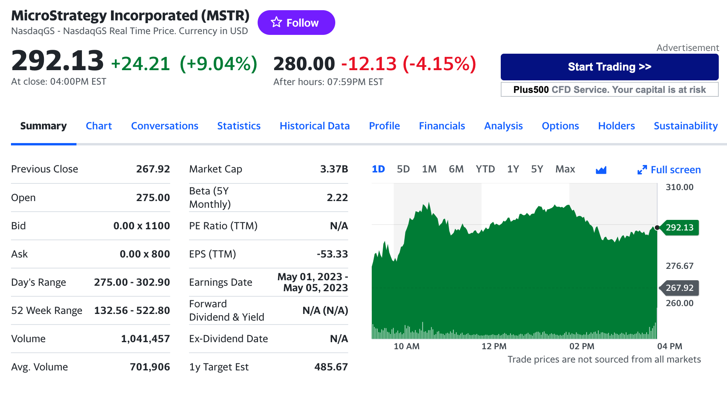Show the Holders tab
The height and width of the screenshot is (399, 727).
click(616, 126)
